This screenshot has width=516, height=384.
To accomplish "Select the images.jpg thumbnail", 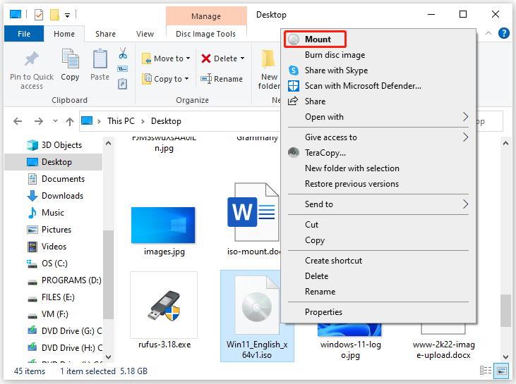I will pyautogui.click(x=164, y=225).
